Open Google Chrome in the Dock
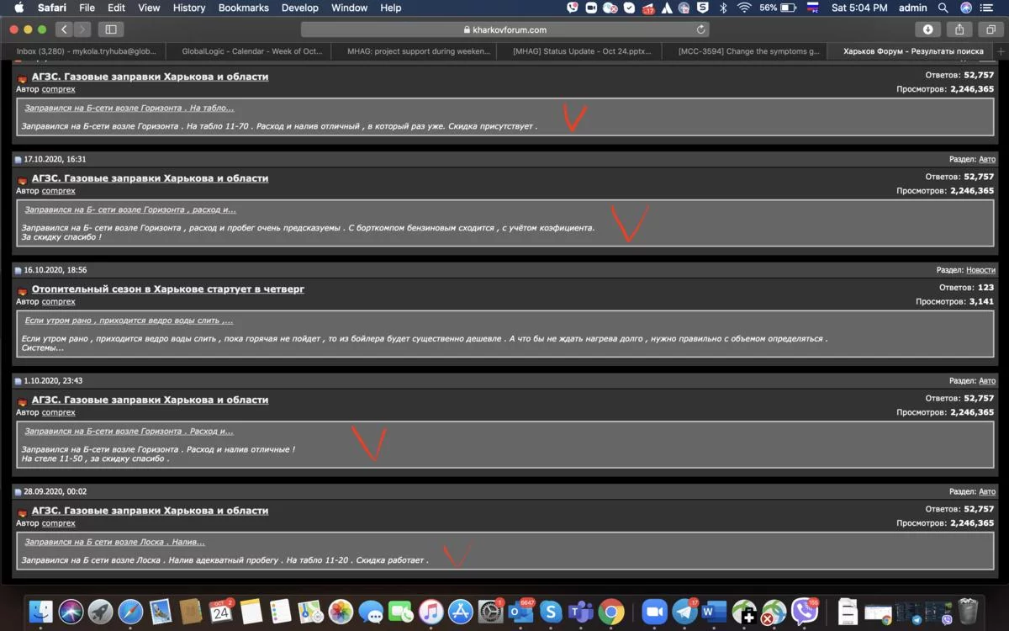The image size is (1009, 631). tap(611, 612)
